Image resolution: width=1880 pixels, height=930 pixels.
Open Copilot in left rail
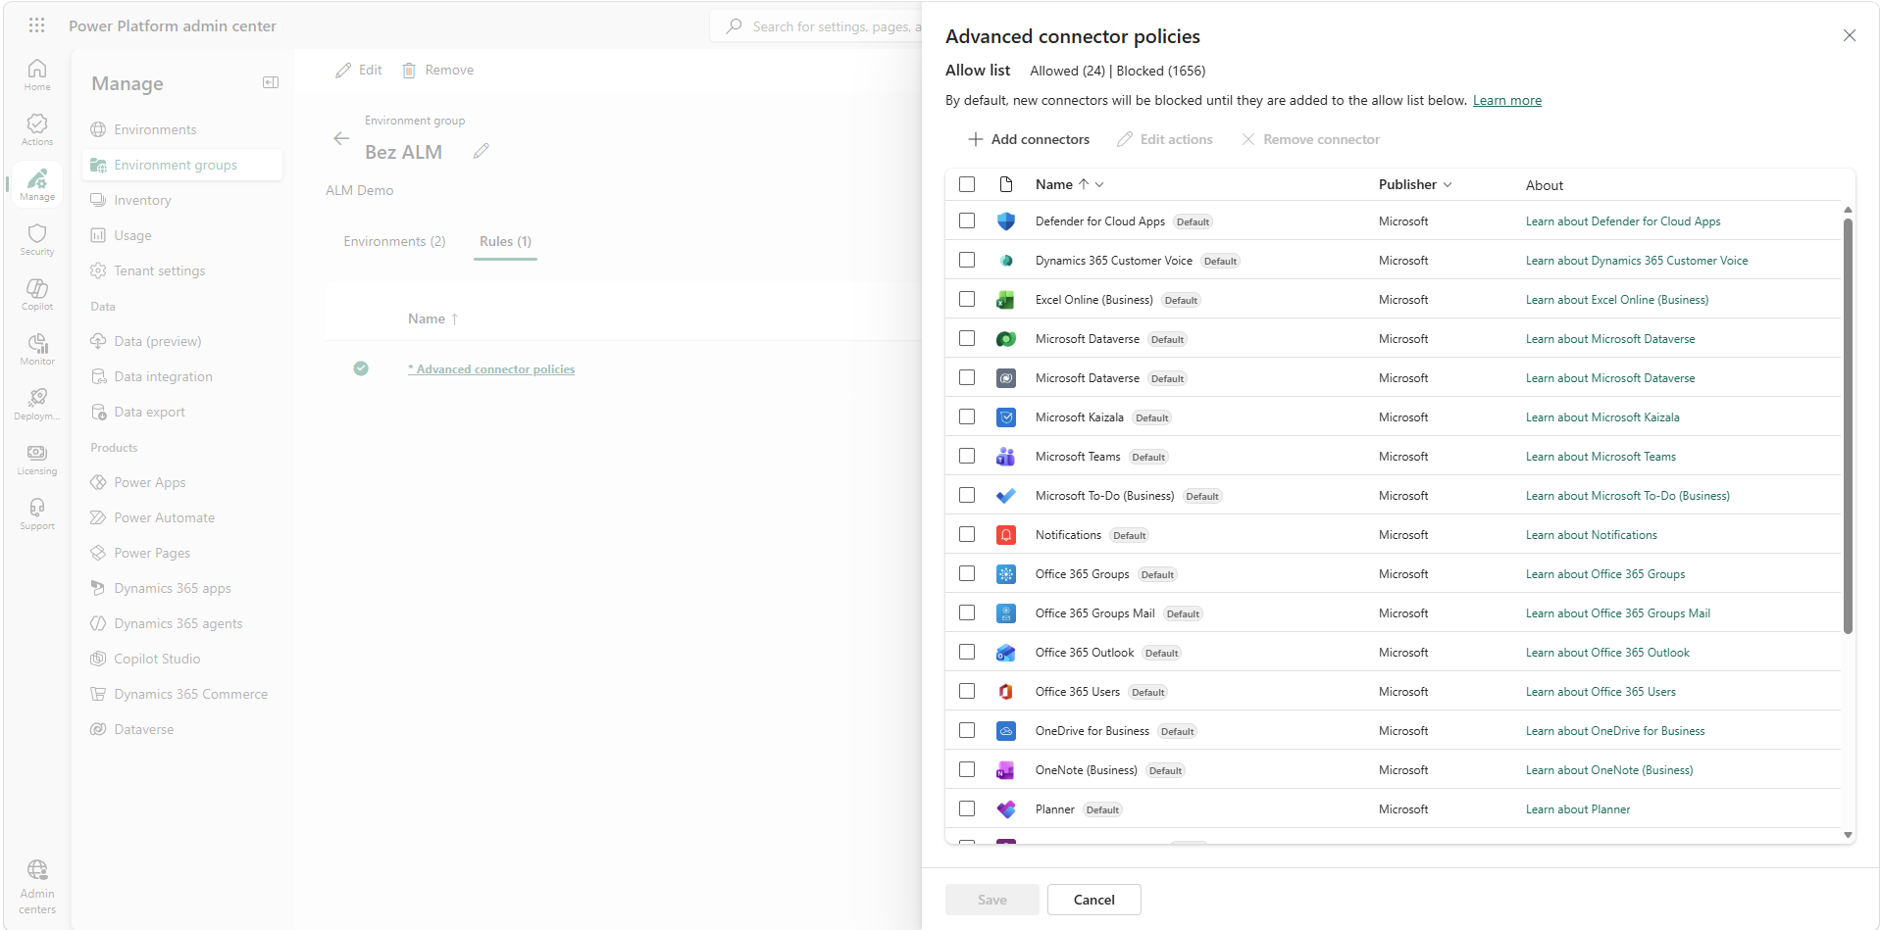(37, 294)
